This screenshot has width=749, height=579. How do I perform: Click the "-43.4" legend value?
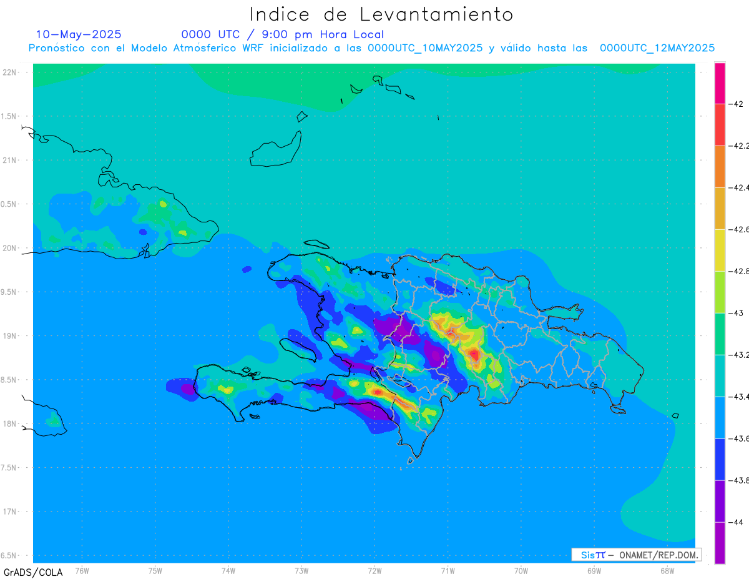click(740, 397)
